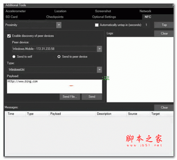Select the NFC tab

tap(158, 17)
